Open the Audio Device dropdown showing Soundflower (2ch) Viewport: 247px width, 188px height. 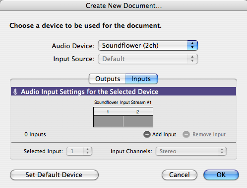click(148, 45)
